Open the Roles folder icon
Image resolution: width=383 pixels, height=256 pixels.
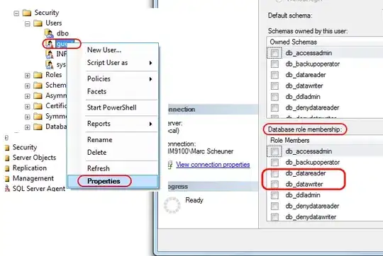coord(38,75)
